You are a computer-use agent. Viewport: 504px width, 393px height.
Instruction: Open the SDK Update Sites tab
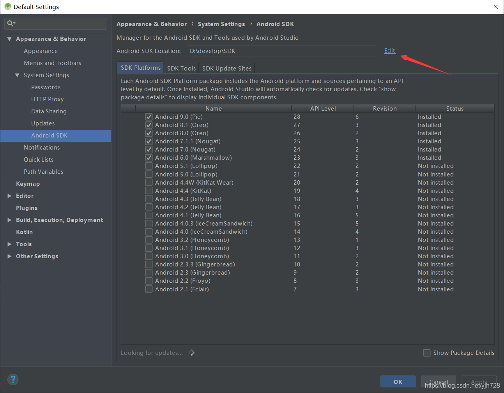tap(227, 68)
